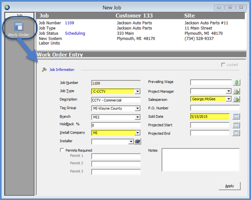251x200 pixels.
Task: Click the Notes text area
Action: (x=201, y=160)
